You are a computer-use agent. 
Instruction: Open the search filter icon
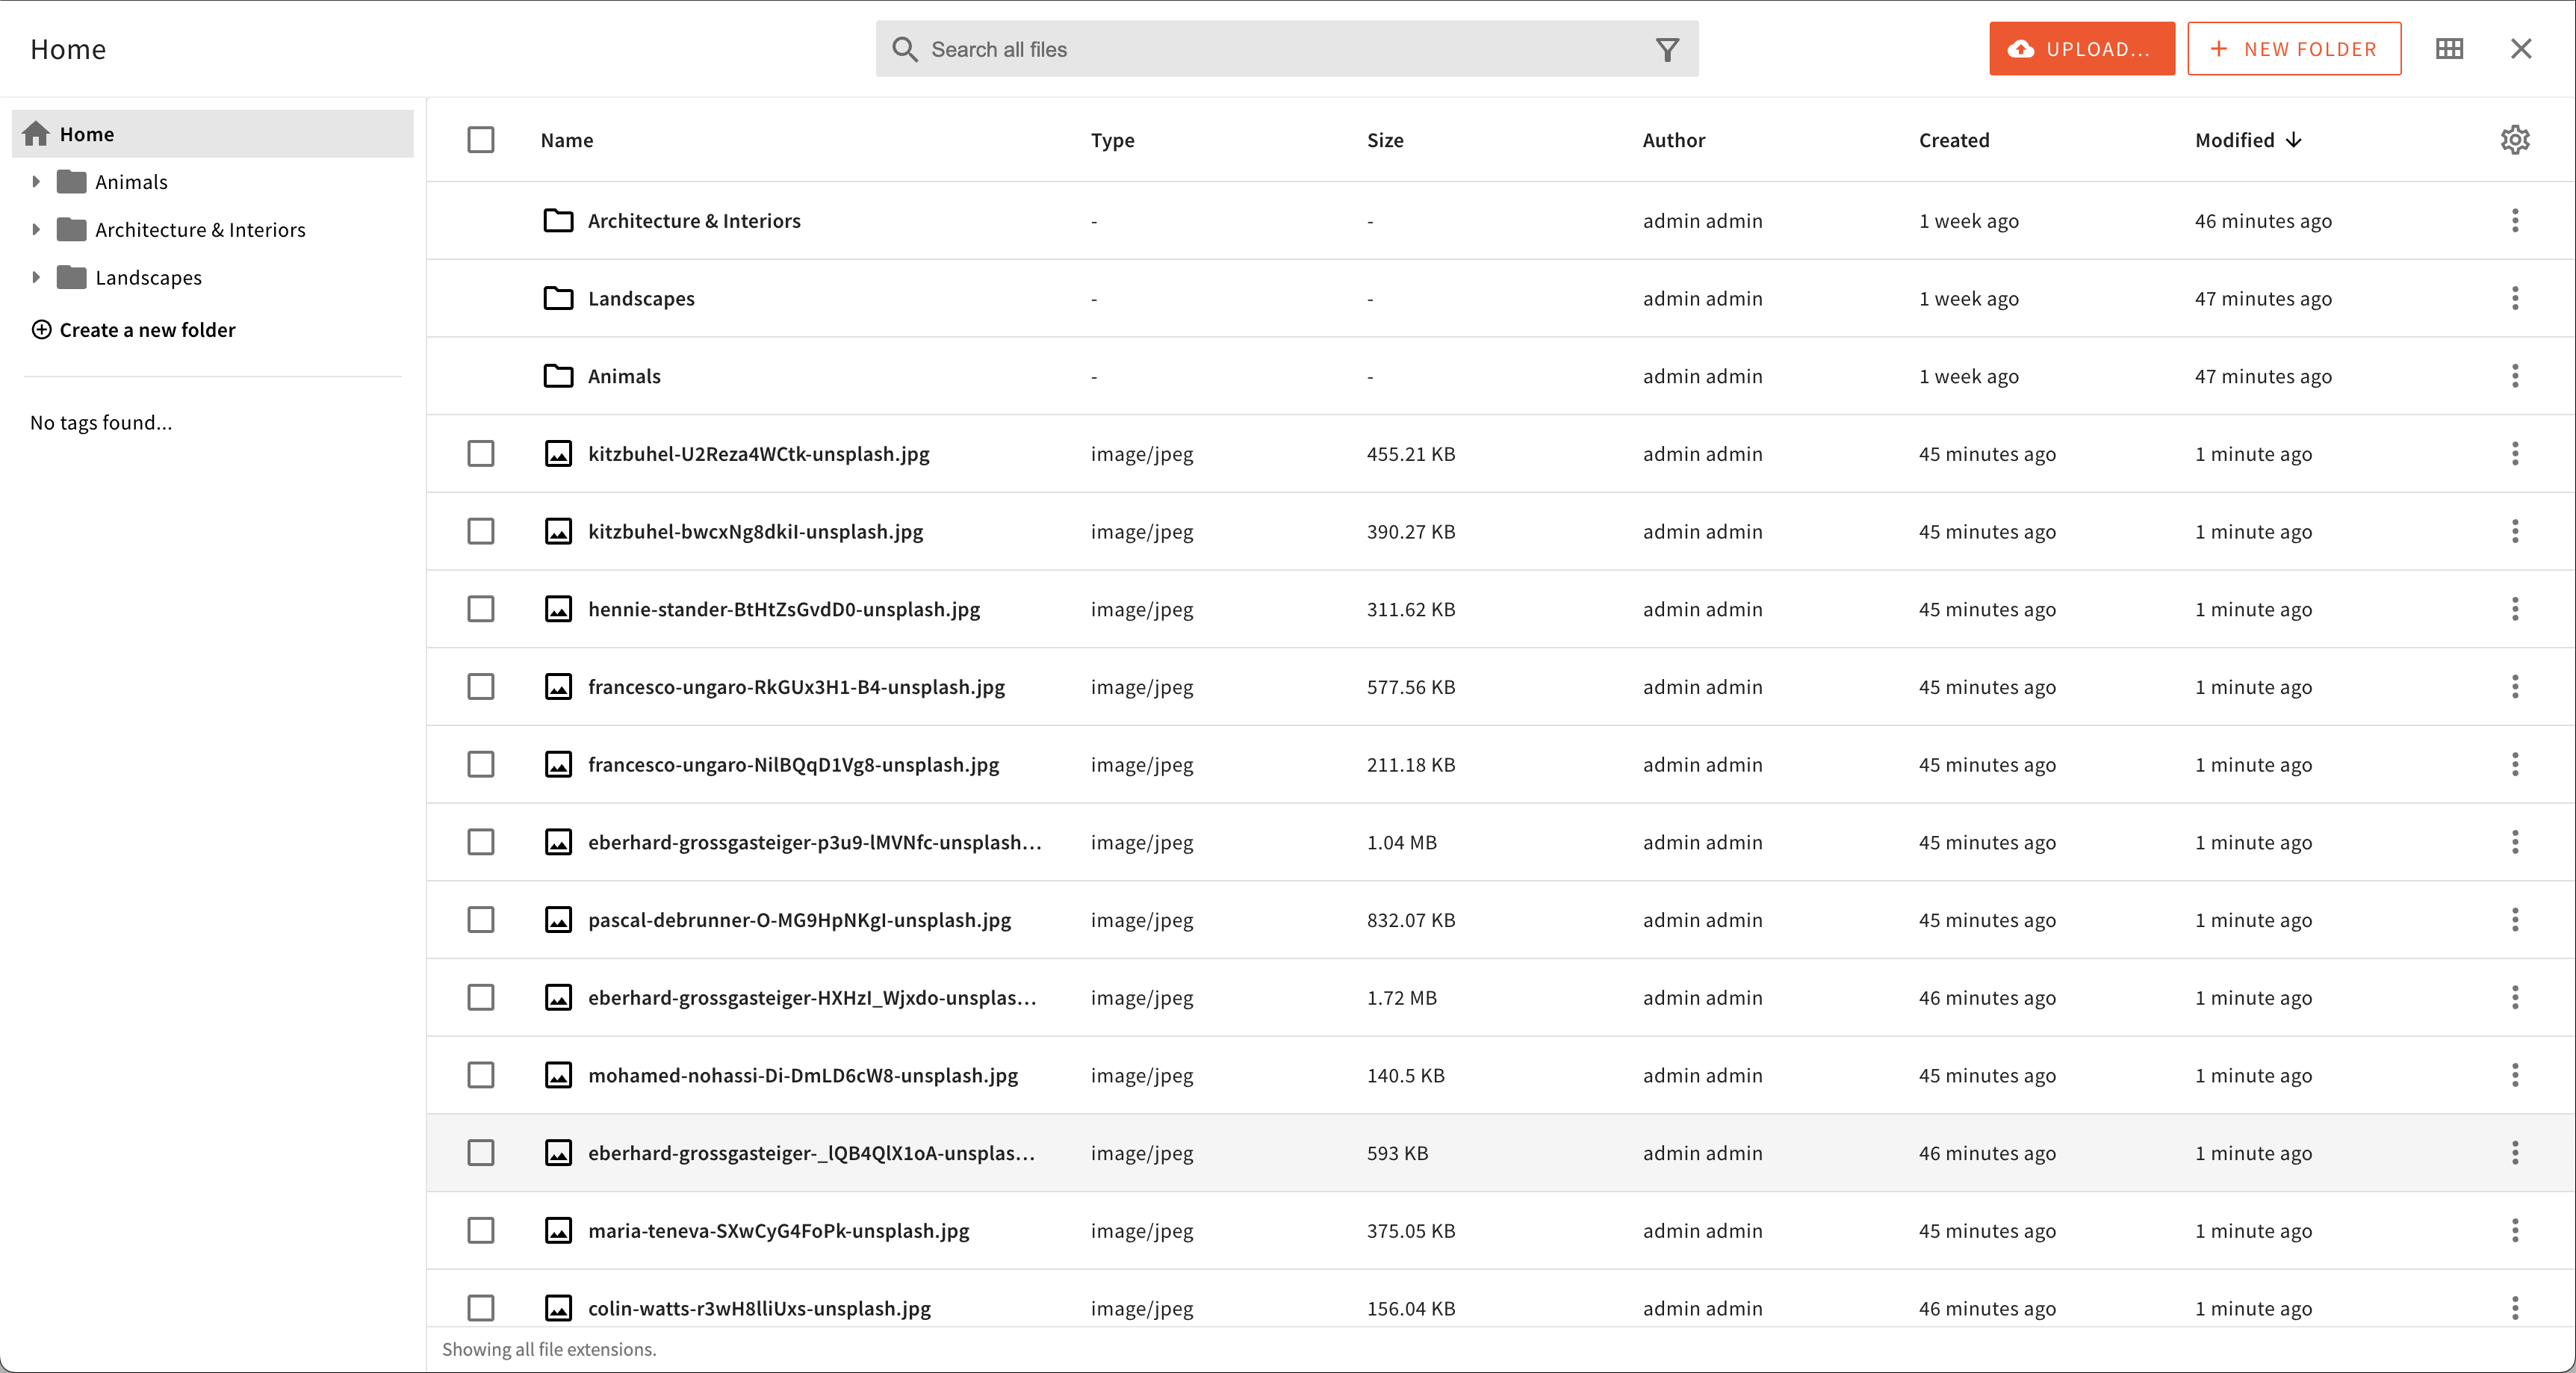coord(1667,48)
